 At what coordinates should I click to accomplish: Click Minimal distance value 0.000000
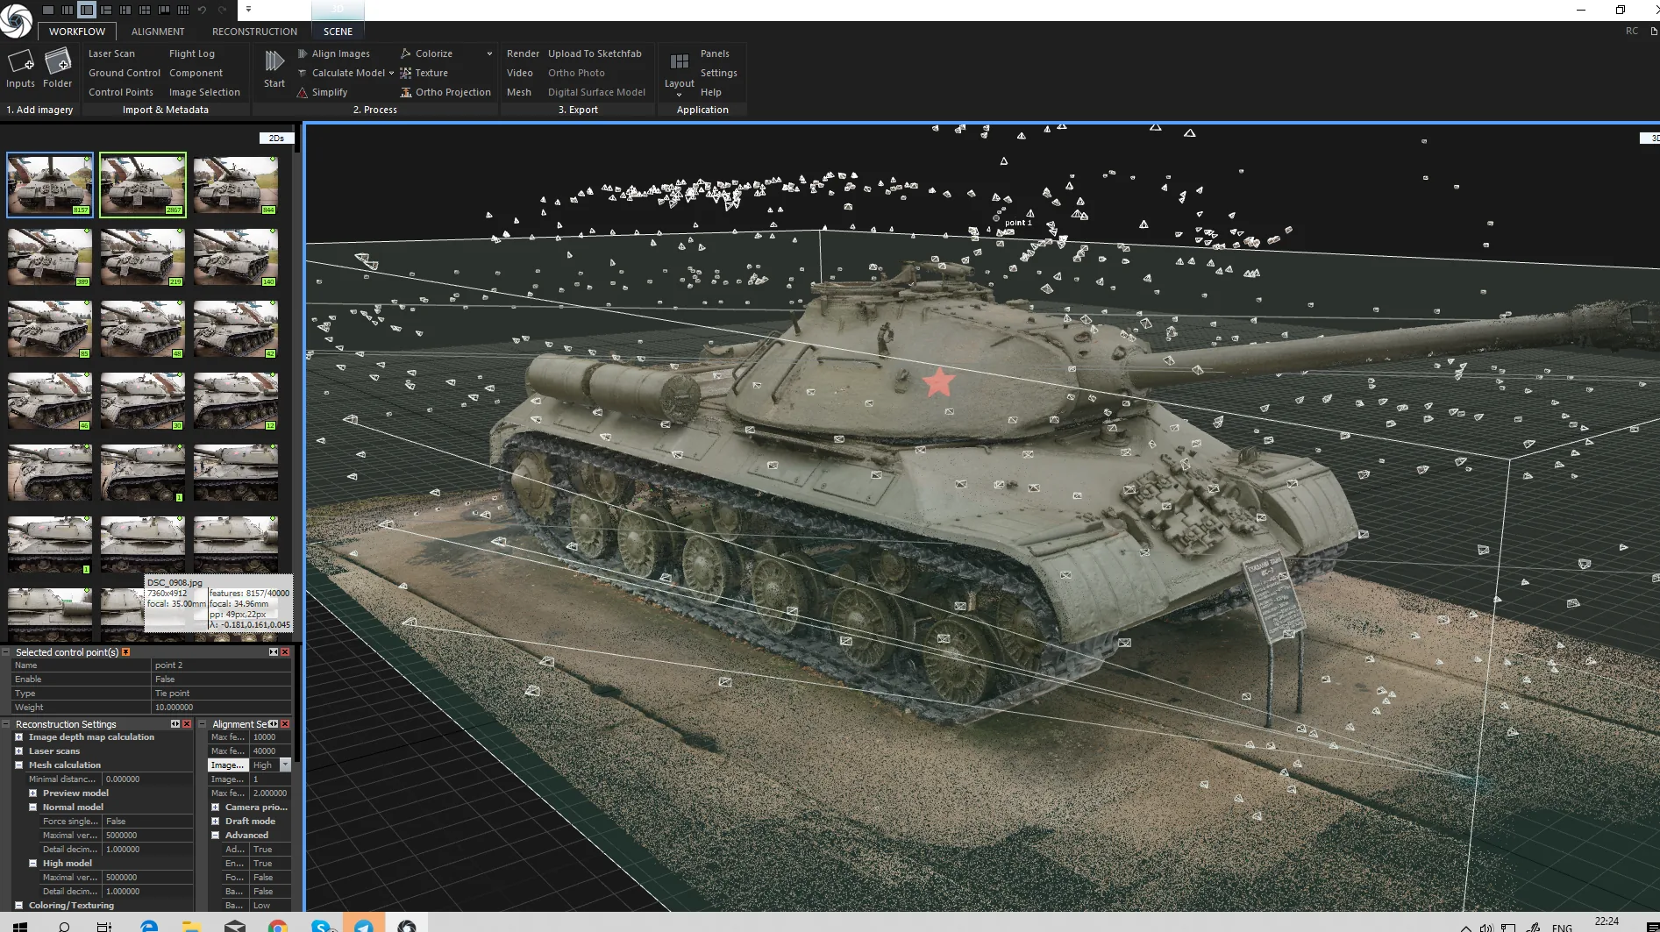(147, 779)
